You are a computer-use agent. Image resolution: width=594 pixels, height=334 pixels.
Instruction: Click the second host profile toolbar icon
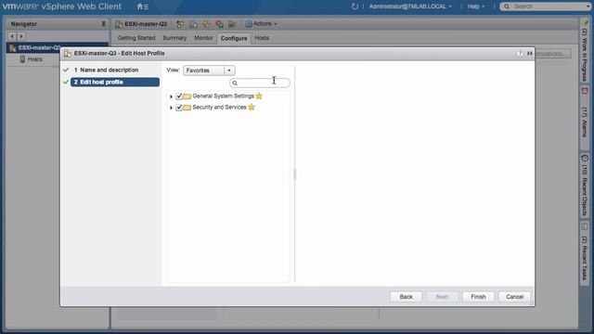(193, 24)
